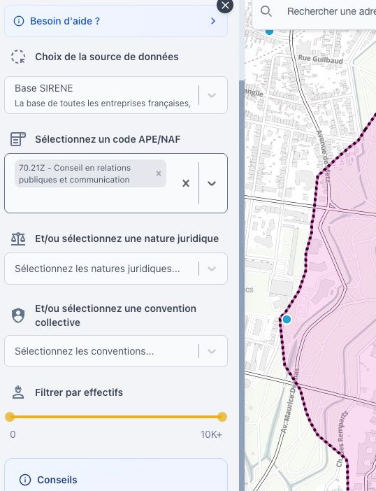
Task: Click the middle of the effectifs slider track
Action: [x=116, y=417]
